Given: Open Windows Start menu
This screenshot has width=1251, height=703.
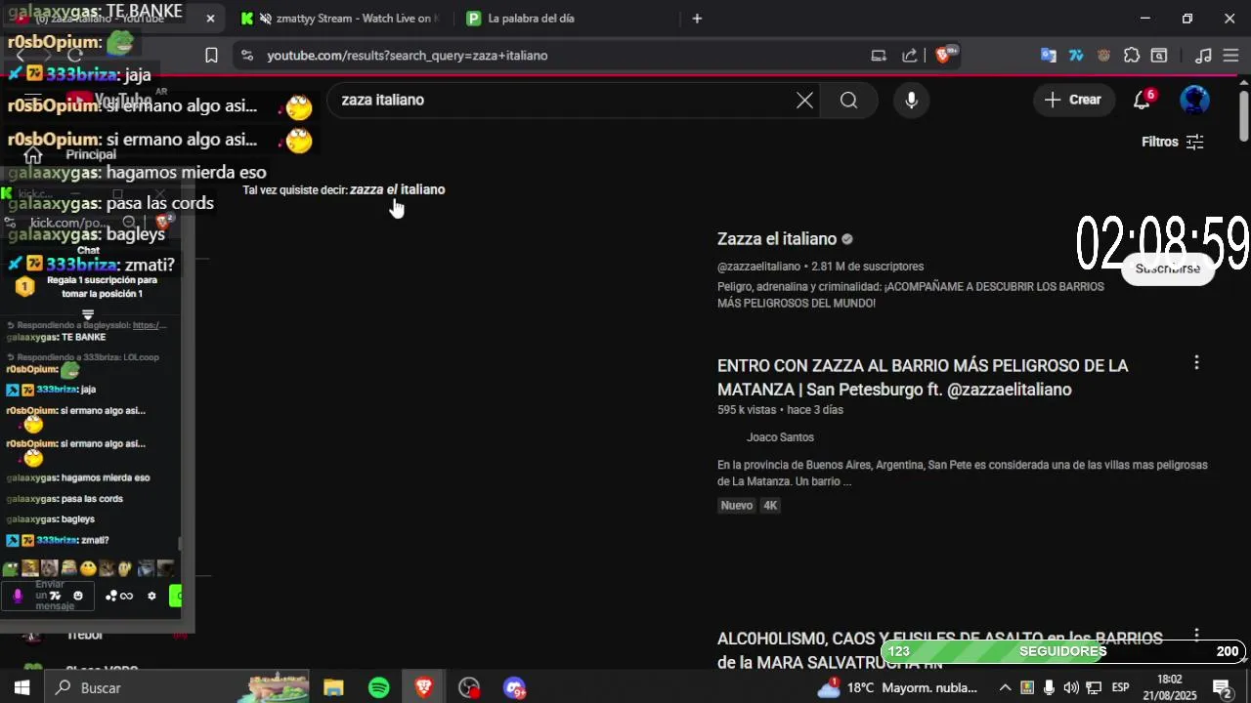Looking at the screenshot, I should (x=22, y=688).
